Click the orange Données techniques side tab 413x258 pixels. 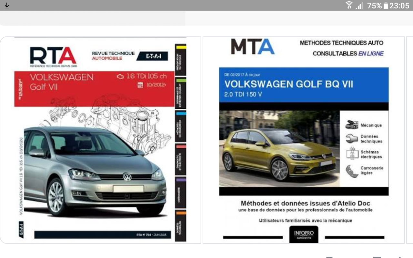pyautogui.click(x=180, y=225)
